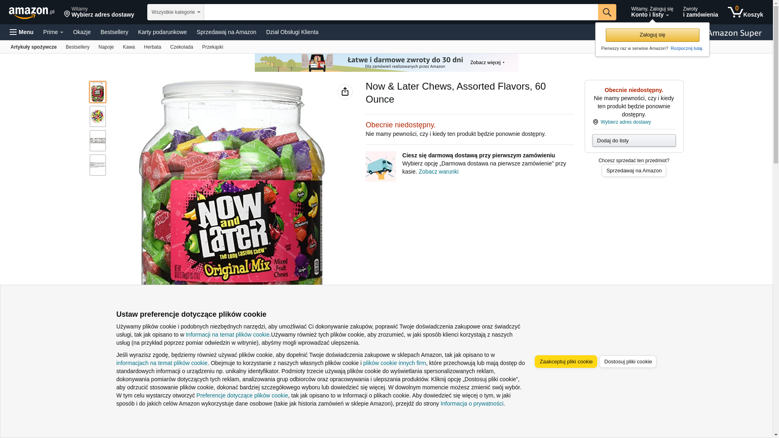Select the first jar product thumbnail

pyautogui.click(x=98, y=92)
